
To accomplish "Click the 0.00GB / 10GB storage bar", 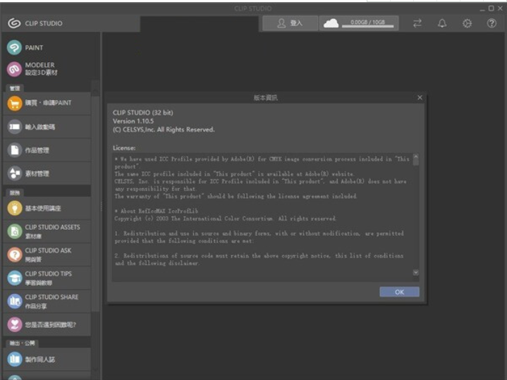I will (367, 23).
